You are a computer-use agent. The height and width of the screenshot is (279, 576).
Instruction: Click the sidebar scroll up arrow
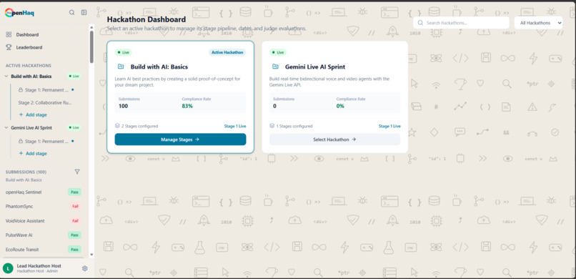[91, 26]
